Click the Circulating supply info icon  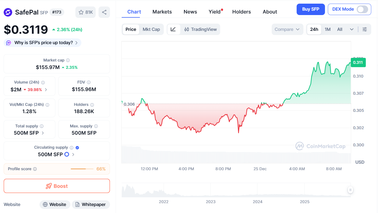[x=71, y=147]
